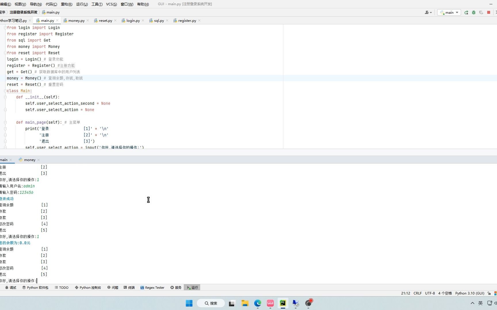This screenshot has height=310, width=497.
Task: Run the main configuration
Action: (466, 12)
